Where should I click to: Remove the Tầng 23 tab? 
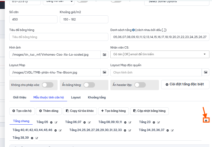point(154,122)
